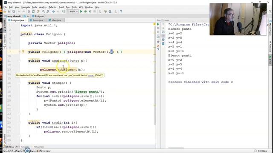This screenshot has width=273, height=153.
Task: Toggle Scroll to the end in console
Action: [x=163, y=36]
